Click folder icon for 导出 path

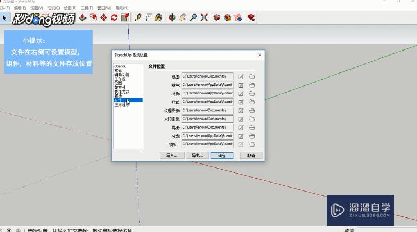click(x=252, y=128)
